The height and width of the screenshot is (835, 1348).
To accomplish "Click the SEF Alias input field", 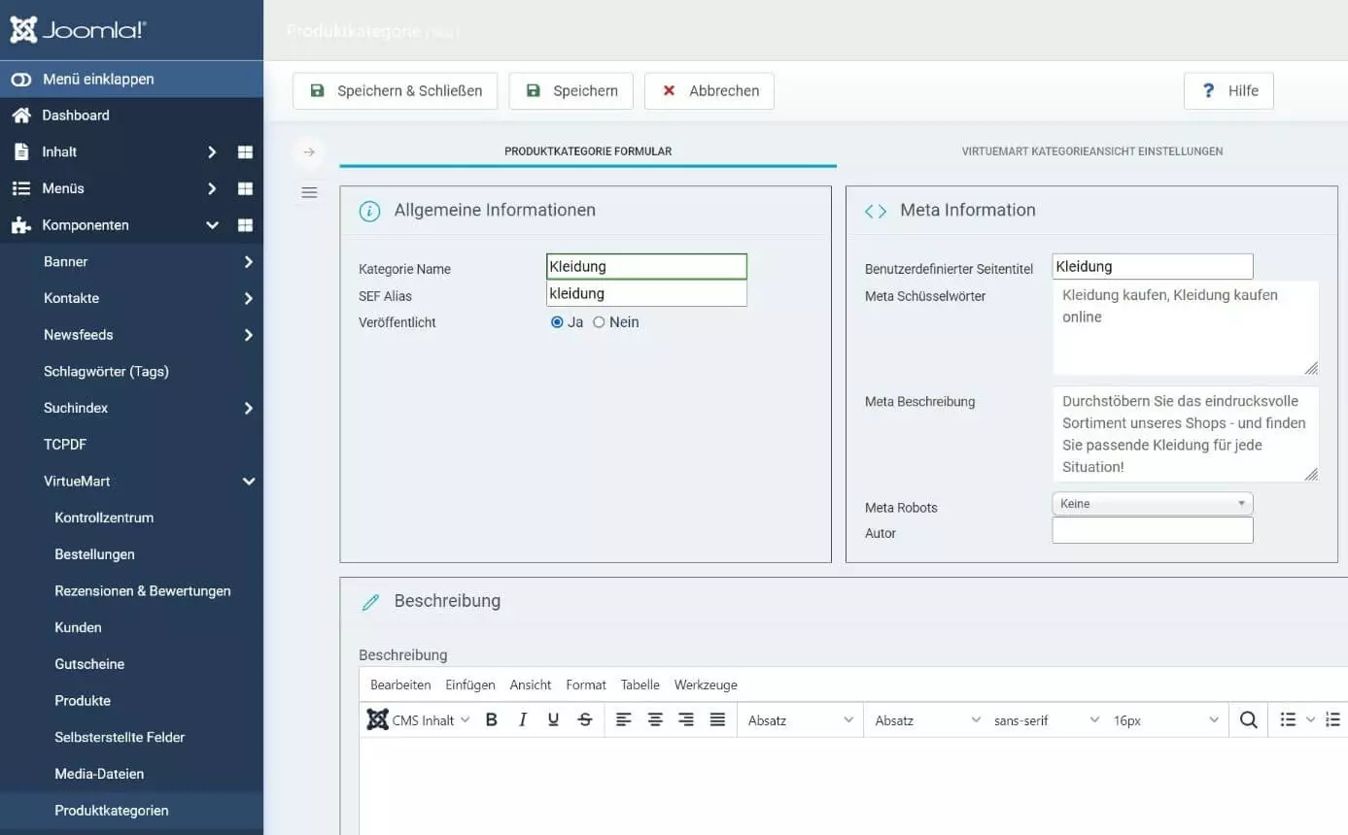I will (x=646, y=293).
